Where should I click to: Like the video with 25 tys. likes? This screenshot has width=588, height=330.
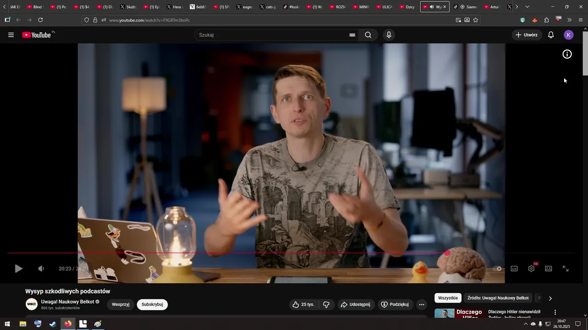pos(303,304)
